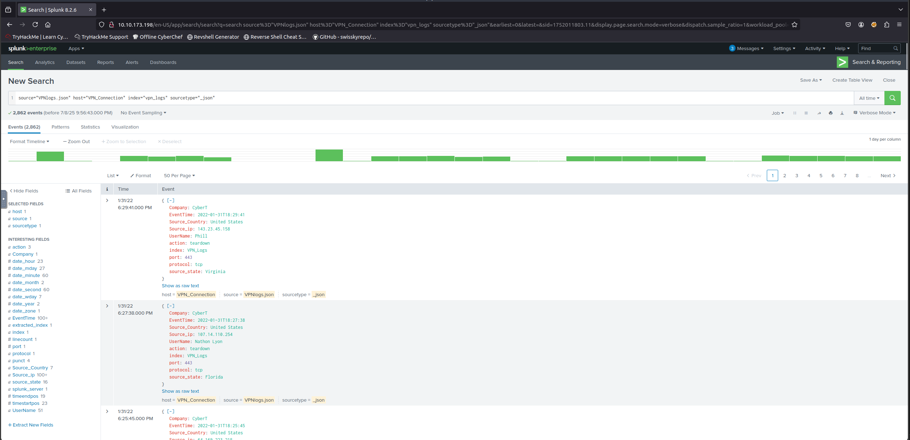This screenshot has width=910, height=440.
Task: Switch to the Visualization tab
Action: (125, 127)
